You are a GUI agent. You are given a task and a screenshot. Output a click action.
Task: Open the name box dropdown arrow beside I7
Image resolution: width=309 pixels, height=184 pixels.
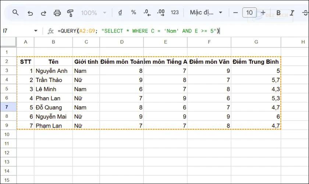tap(36, 31)
